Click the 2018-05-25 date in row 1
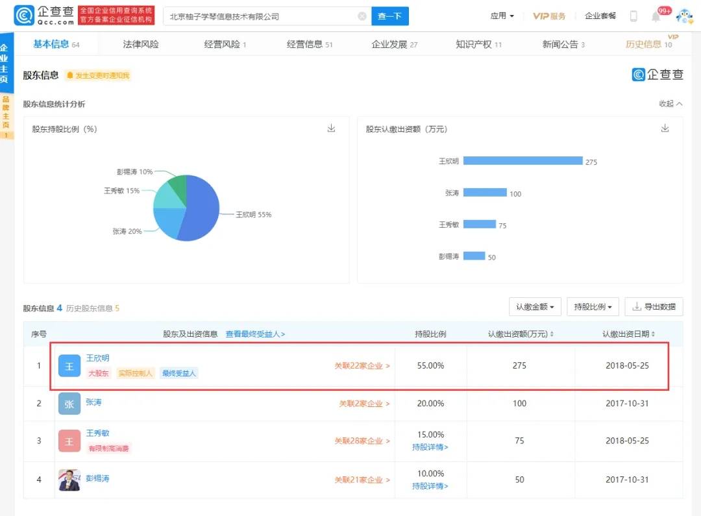The image size is (701, 516). click(627, 366)
